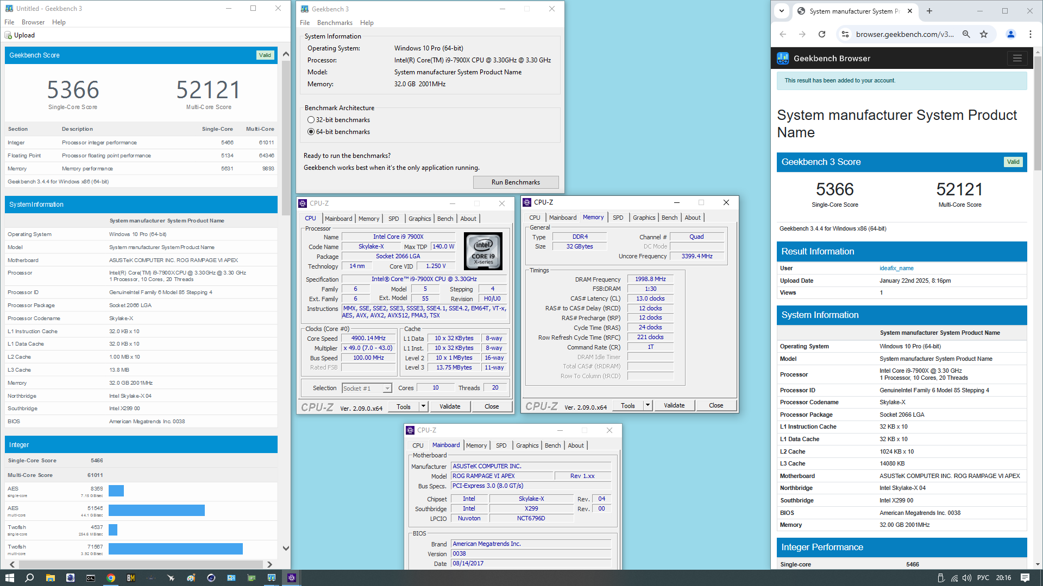Expand the Tools arrow in CPU-Z CPU window
Viewport: 1043px width, 586px height.
coord(423,406)
